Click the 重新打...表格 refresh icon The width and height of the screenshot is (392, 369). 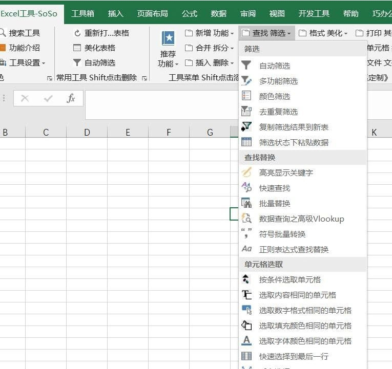77,33
